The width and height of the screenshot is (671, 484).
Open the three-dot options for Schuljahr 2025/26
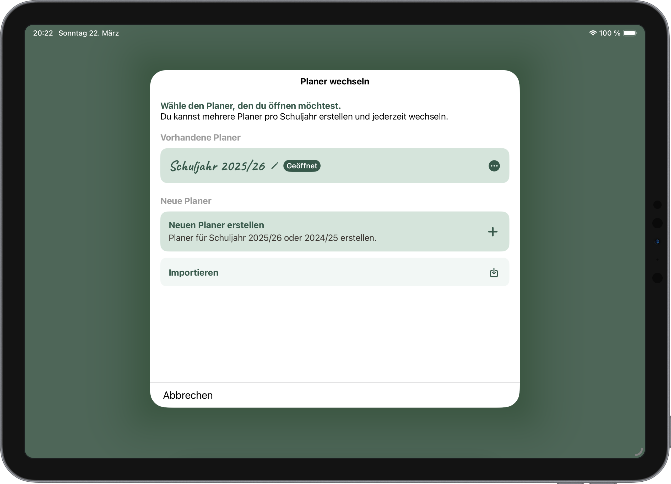coord(494,166)
